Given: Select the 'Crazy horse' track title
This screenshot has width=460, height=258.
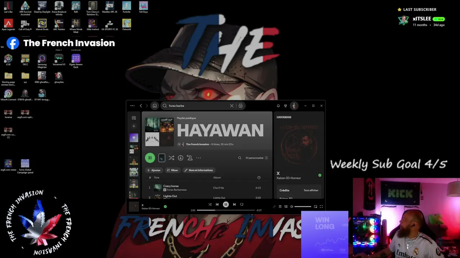Looking at the screenshot, I should click(171, 186).
